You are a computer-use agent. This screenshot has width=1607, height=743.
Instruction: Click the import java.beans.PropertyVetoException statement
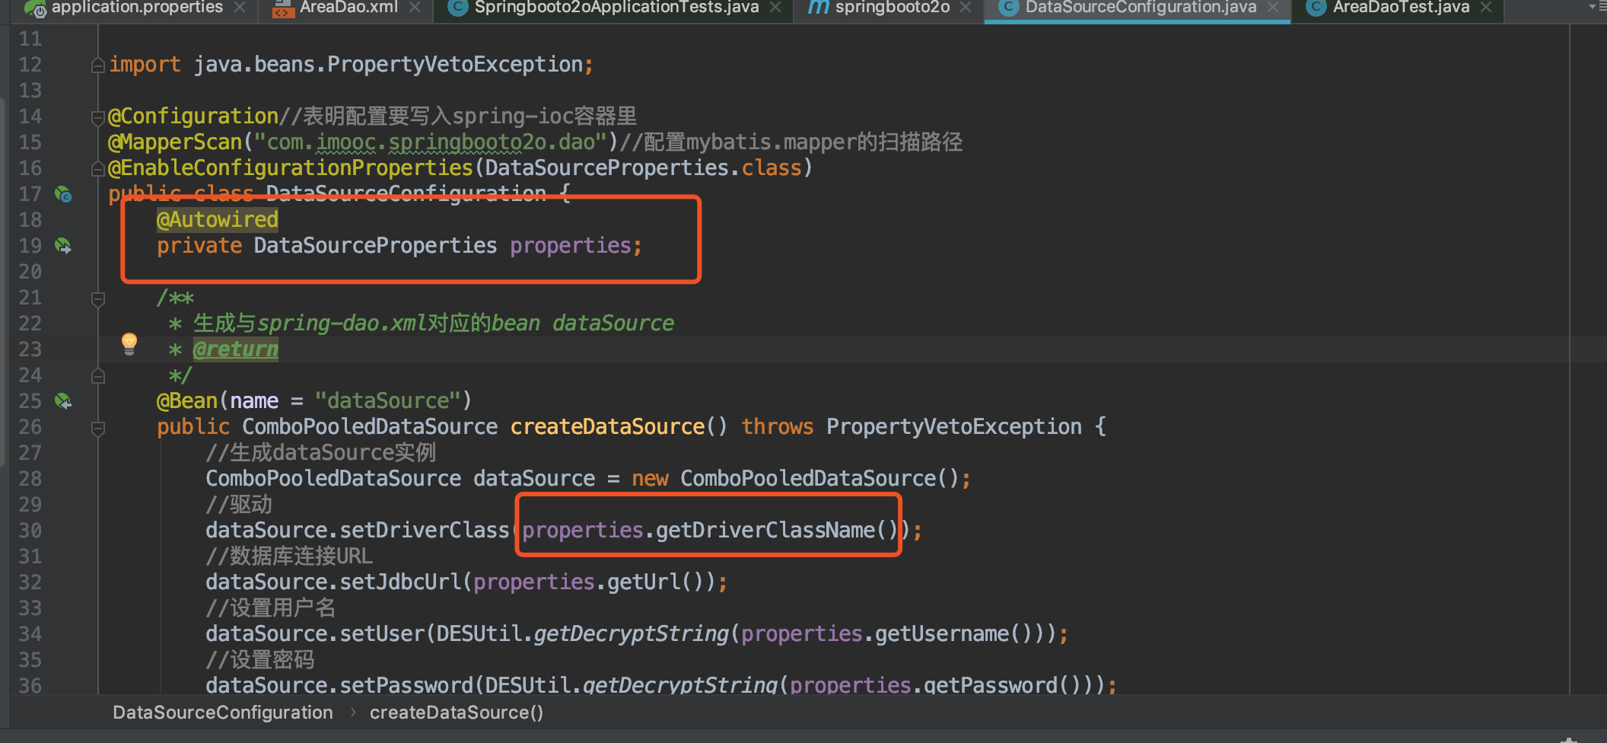[352, 64]
